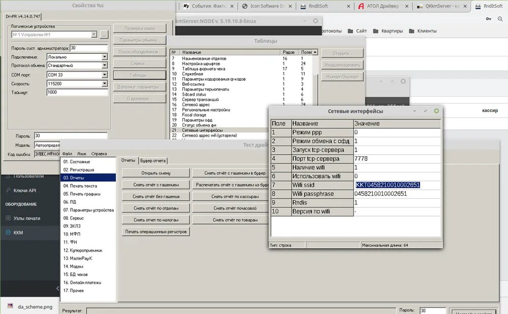Click the ellipsis button beside logical device

(104, 34)
